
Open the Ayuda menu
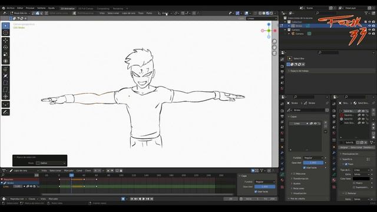[x=51, y=8]
